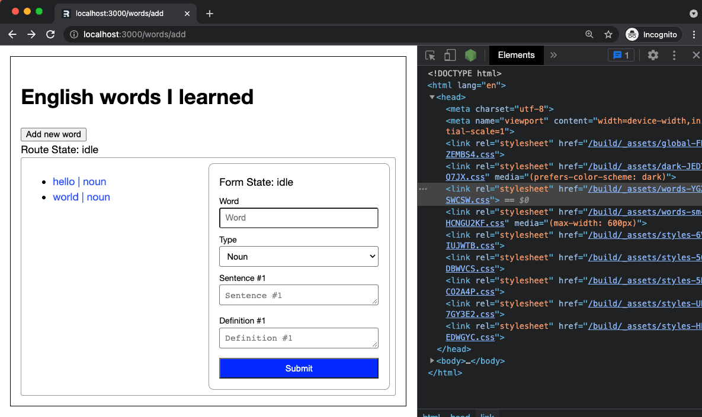
Task: Click the Add new word button
Action: pyautogui.click(x=53, y=134)
